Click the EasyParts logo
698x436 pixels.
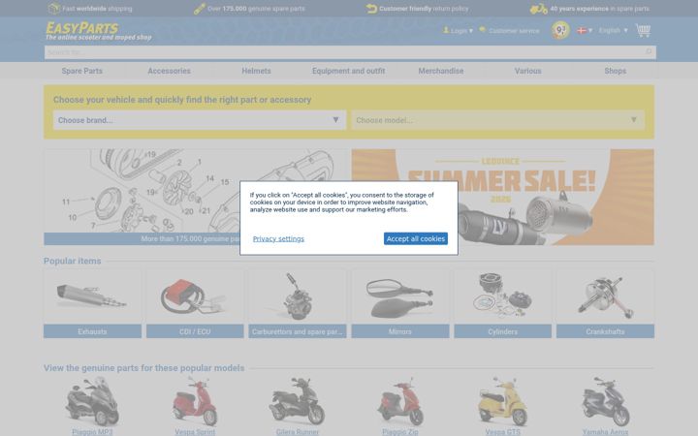click(98, 31)
